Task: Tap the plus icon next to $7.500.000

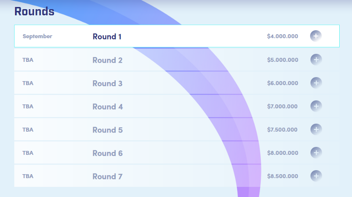Action: 316,129
